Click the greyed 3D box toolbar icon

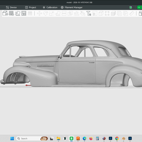(x=101, y=13)
